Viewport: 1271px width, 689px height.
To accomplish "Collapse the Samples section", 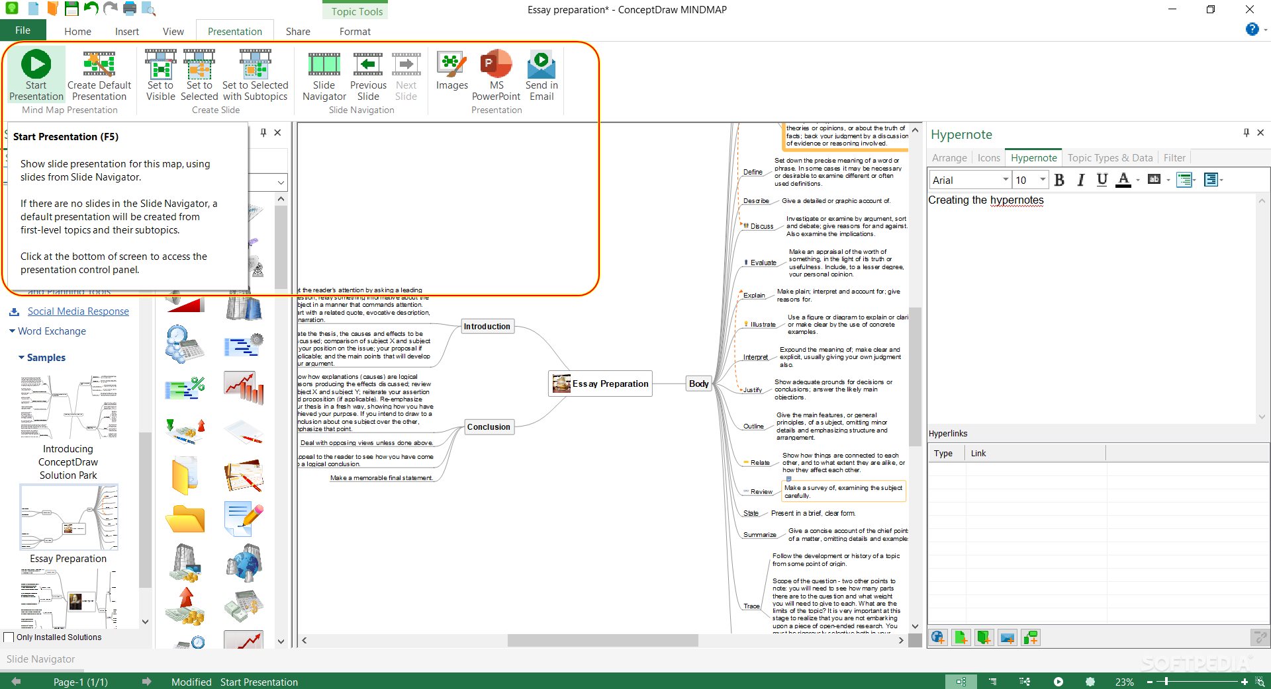I will click(x=22, y=357).
